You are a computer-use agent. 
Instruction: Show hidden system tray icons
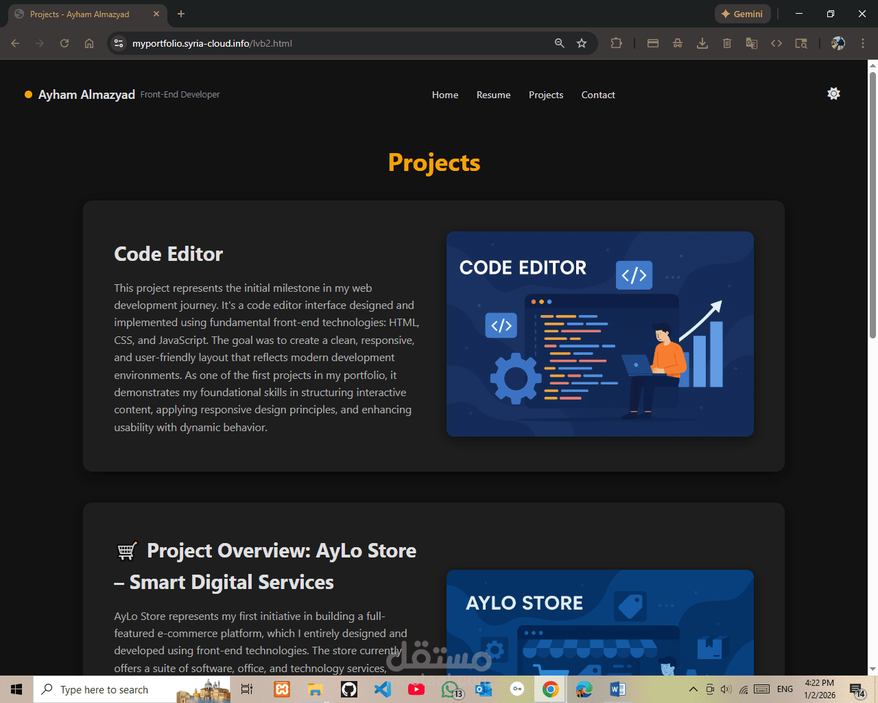tap(693, 689)
